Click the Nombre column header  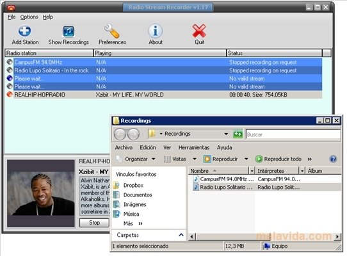[x=219, y=171]
